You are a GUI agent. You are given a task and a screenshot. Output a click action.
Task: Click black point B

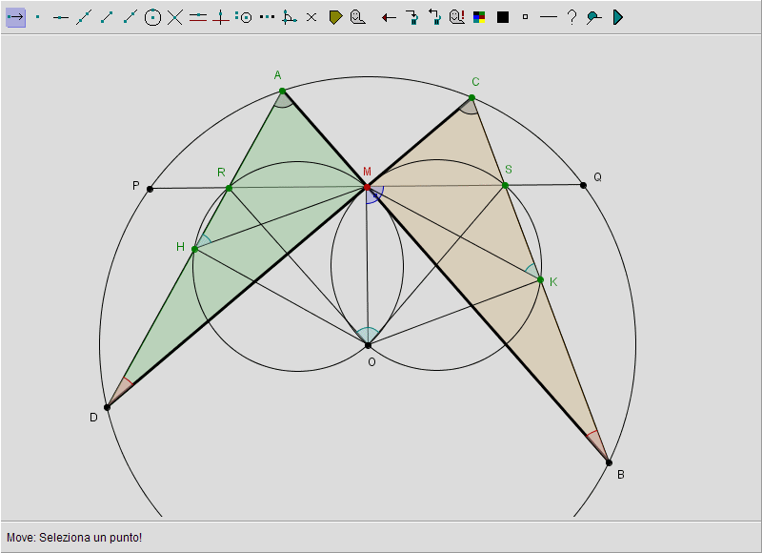pos(609,462)
